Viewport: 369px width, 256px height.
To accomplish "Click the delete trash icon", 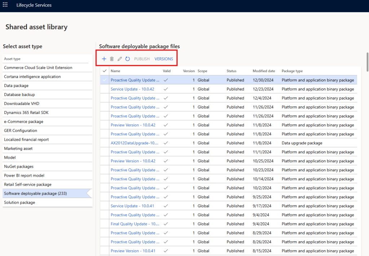I will pyautogui.click(x=112, y=59).
